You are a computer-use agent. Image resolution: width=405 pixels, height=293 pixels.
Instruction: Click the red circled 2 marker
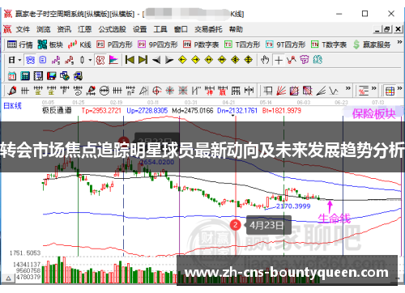(x=236, y=225)
